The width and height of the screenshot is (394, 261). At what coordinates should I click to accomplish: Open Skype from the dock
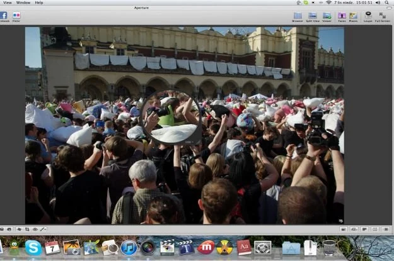coord(33,248)
